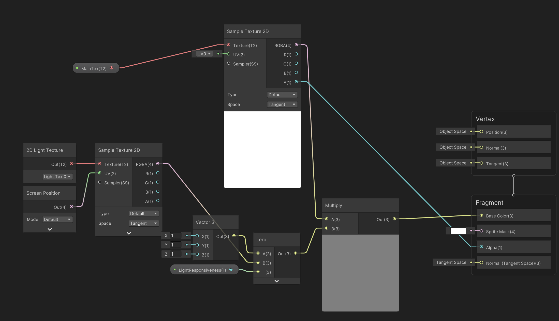Open the Space Tangent dropdown on top Sample Texture 2D
Screen dimensions: 559x321
(x=282, y=104)
